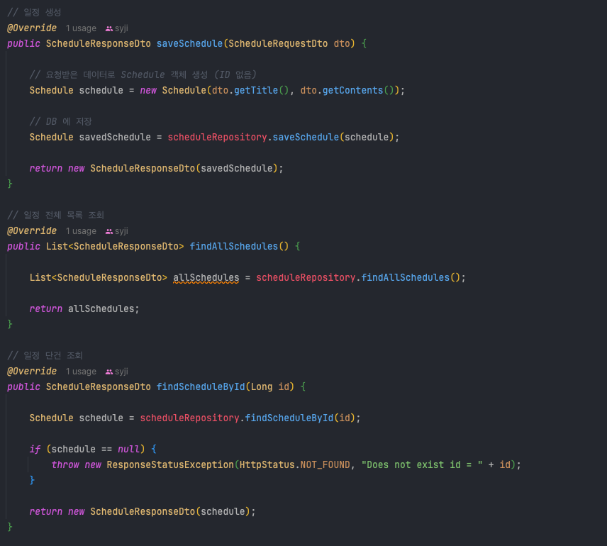Click the author icon above findAllSchedules method
This screenshot has height=546, width=607.
(109, 231)
